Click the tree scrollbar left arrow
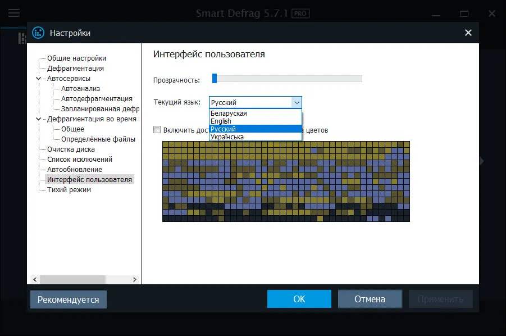The height and width of the screenshot is (336, 506). point(35,279)
